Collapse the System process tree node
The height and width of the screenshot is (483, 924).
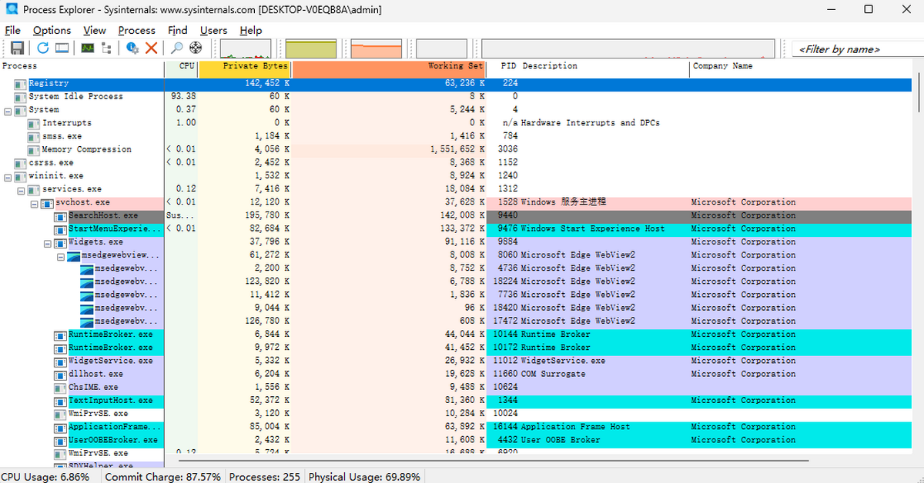[8, 110]
